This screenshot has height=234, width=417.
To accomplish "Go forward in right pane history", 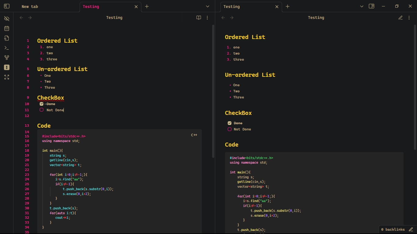I will [x=232, y=18].
